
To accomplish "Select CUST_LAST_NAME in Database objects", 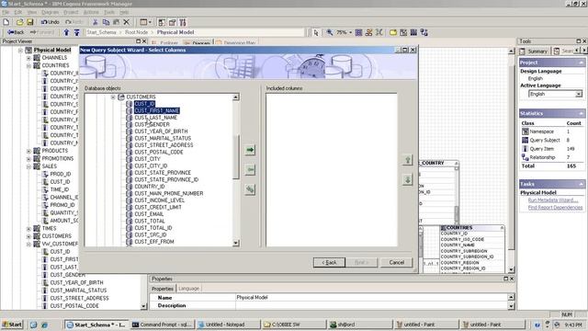I will coord(155,118).
